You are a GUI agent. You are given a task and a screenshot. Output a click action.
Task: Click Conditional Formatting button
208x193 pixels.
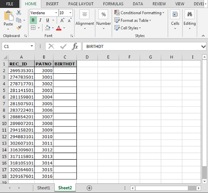point(139,13)
